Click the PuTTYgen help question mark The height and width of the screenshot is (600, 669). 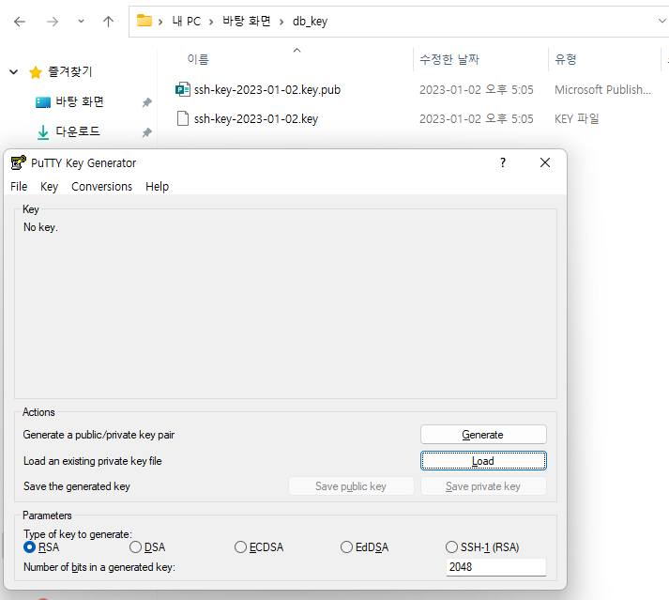tap(503, 162)
